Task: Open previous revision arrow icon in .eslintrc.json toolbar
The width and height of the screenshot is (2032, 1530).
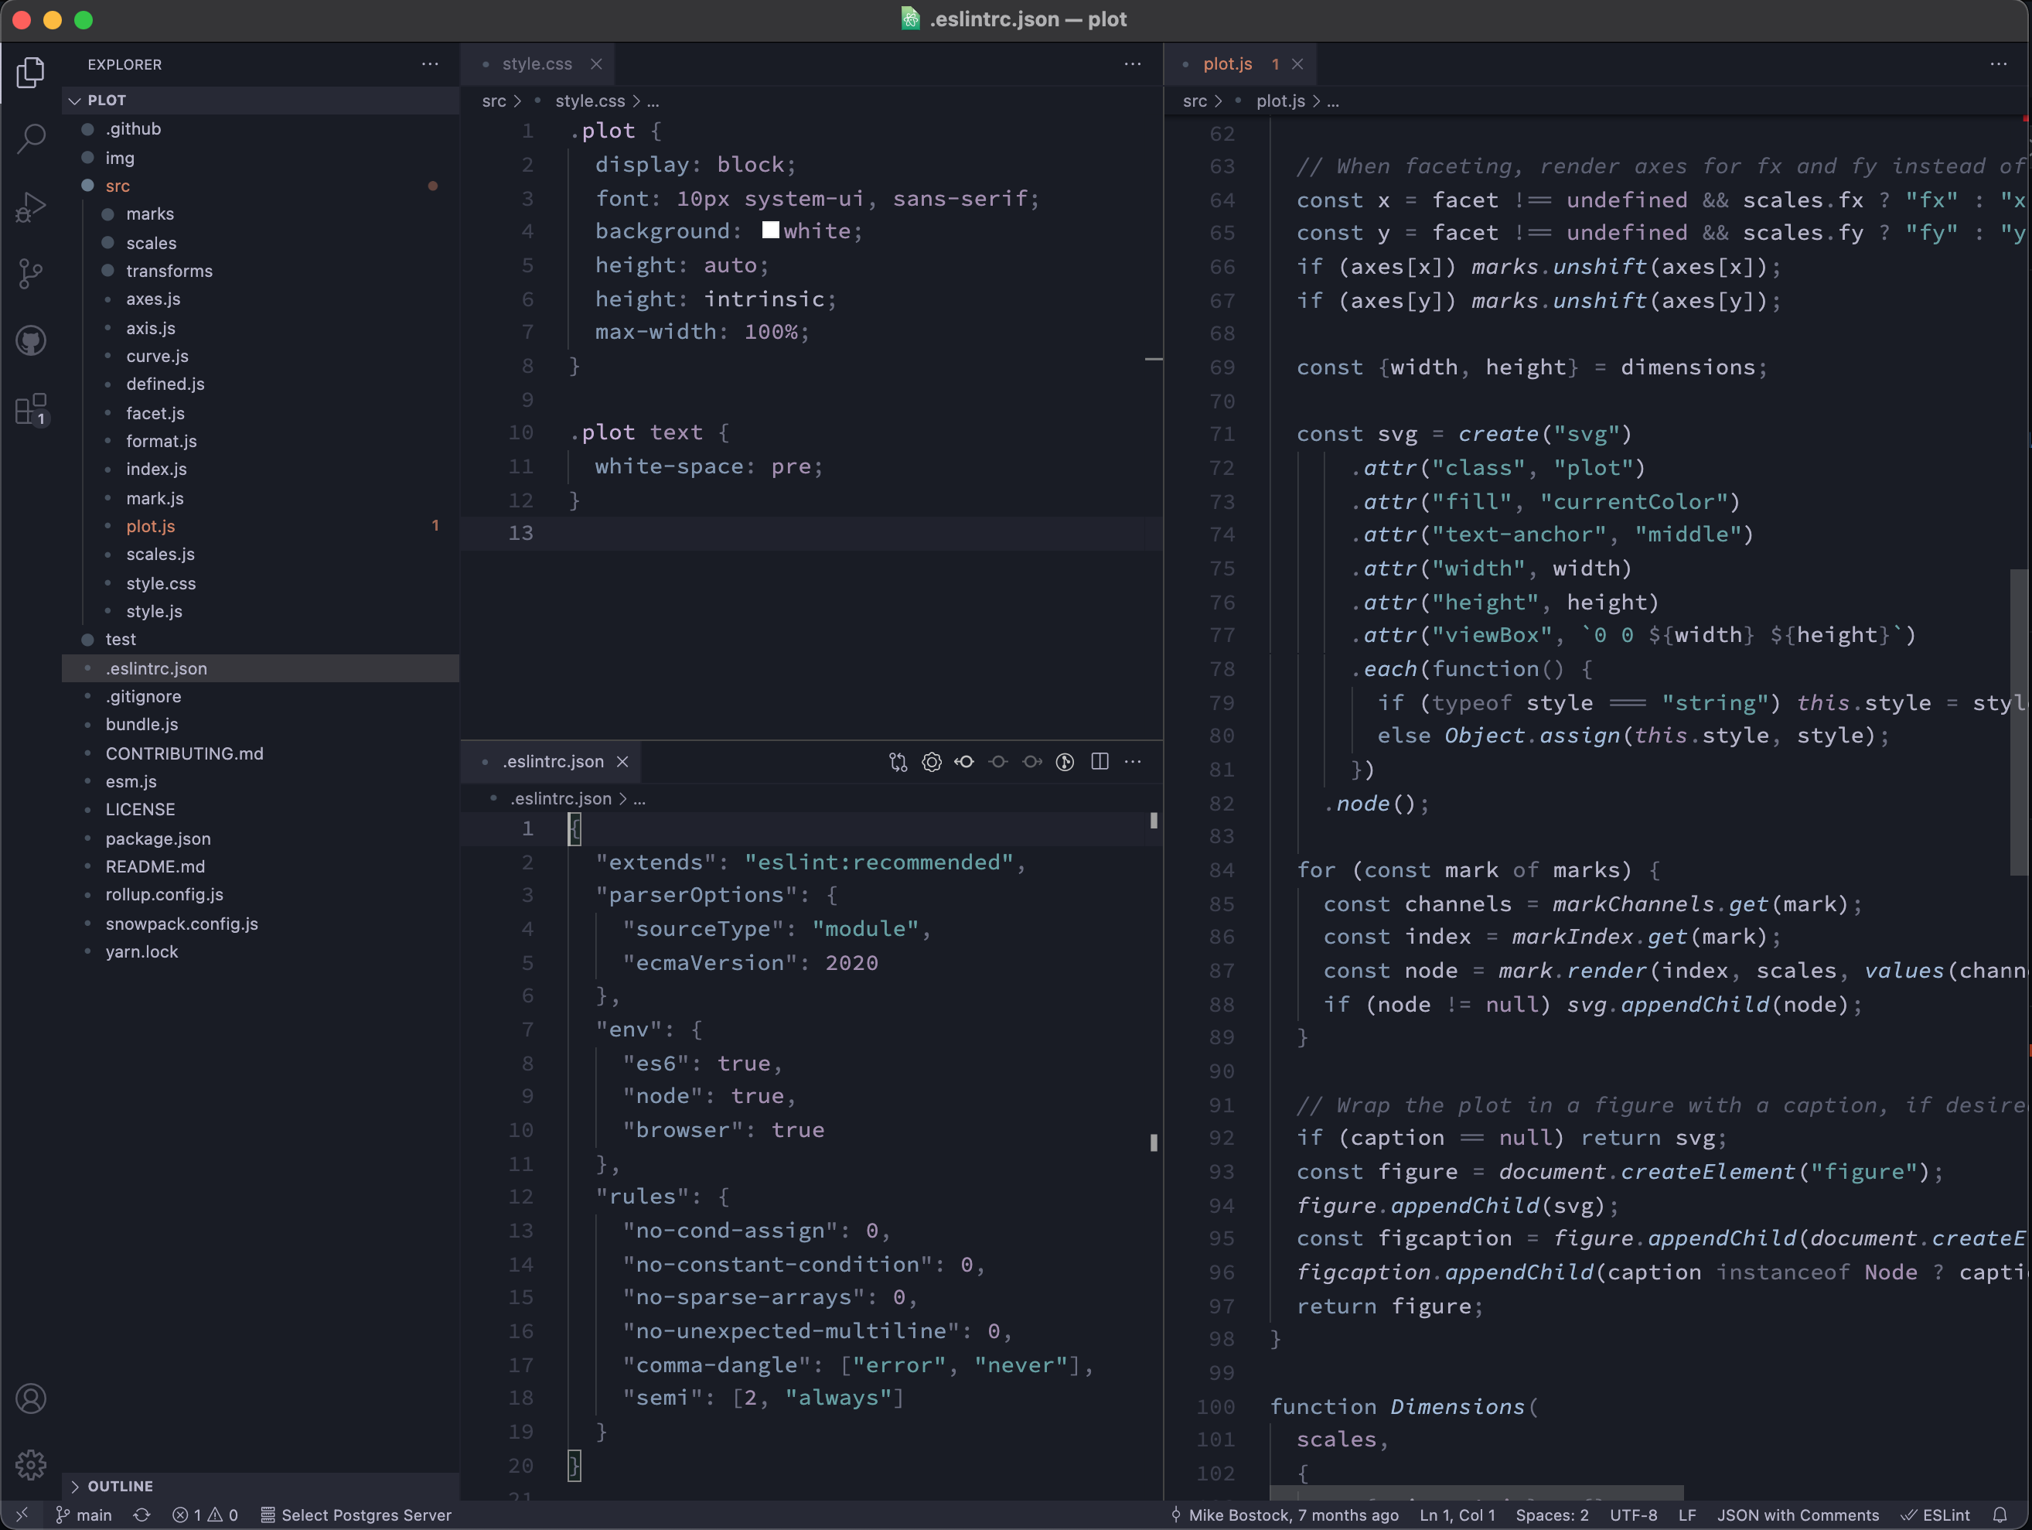Action: pos(964,762)
